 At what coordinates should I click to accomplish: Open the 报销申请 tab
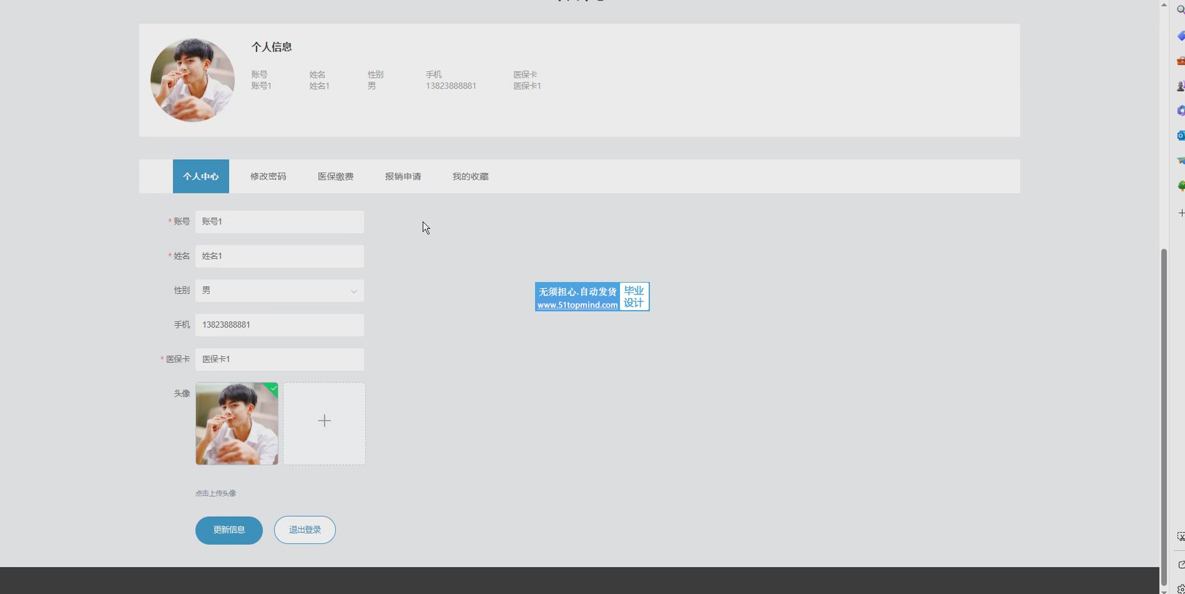pyautogui.click(x=403, y=177)
